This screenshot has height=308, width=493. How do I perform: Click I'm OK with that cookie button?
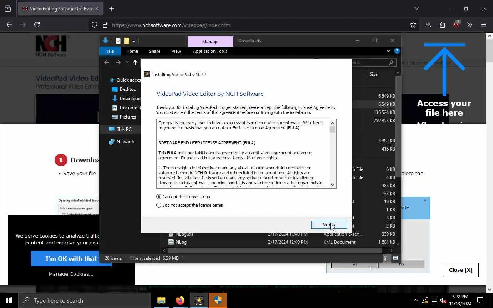pos(71,259)
